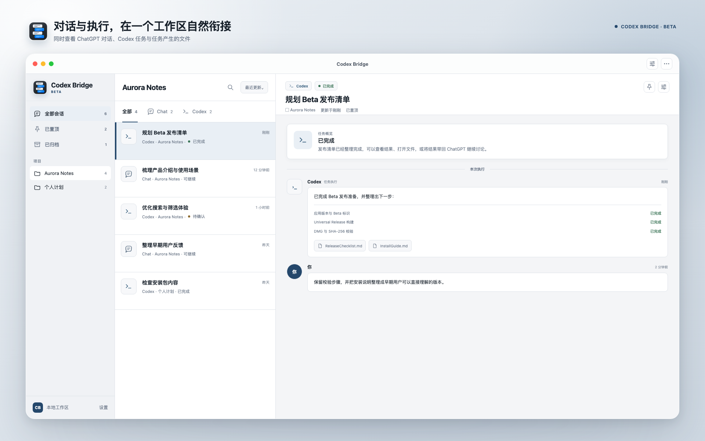Click terminal icon of 优化搜索与筛选体验 row

click(129, 211)
